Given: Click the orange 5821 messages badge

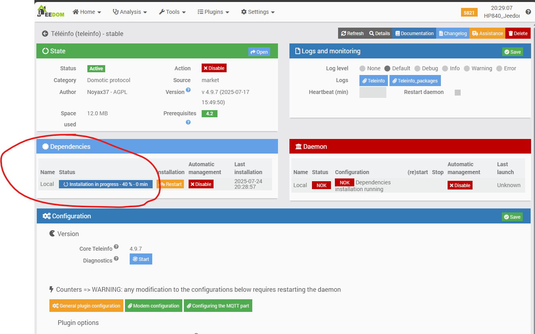Looking at the screenshot, I should click(x=469, y=13).
